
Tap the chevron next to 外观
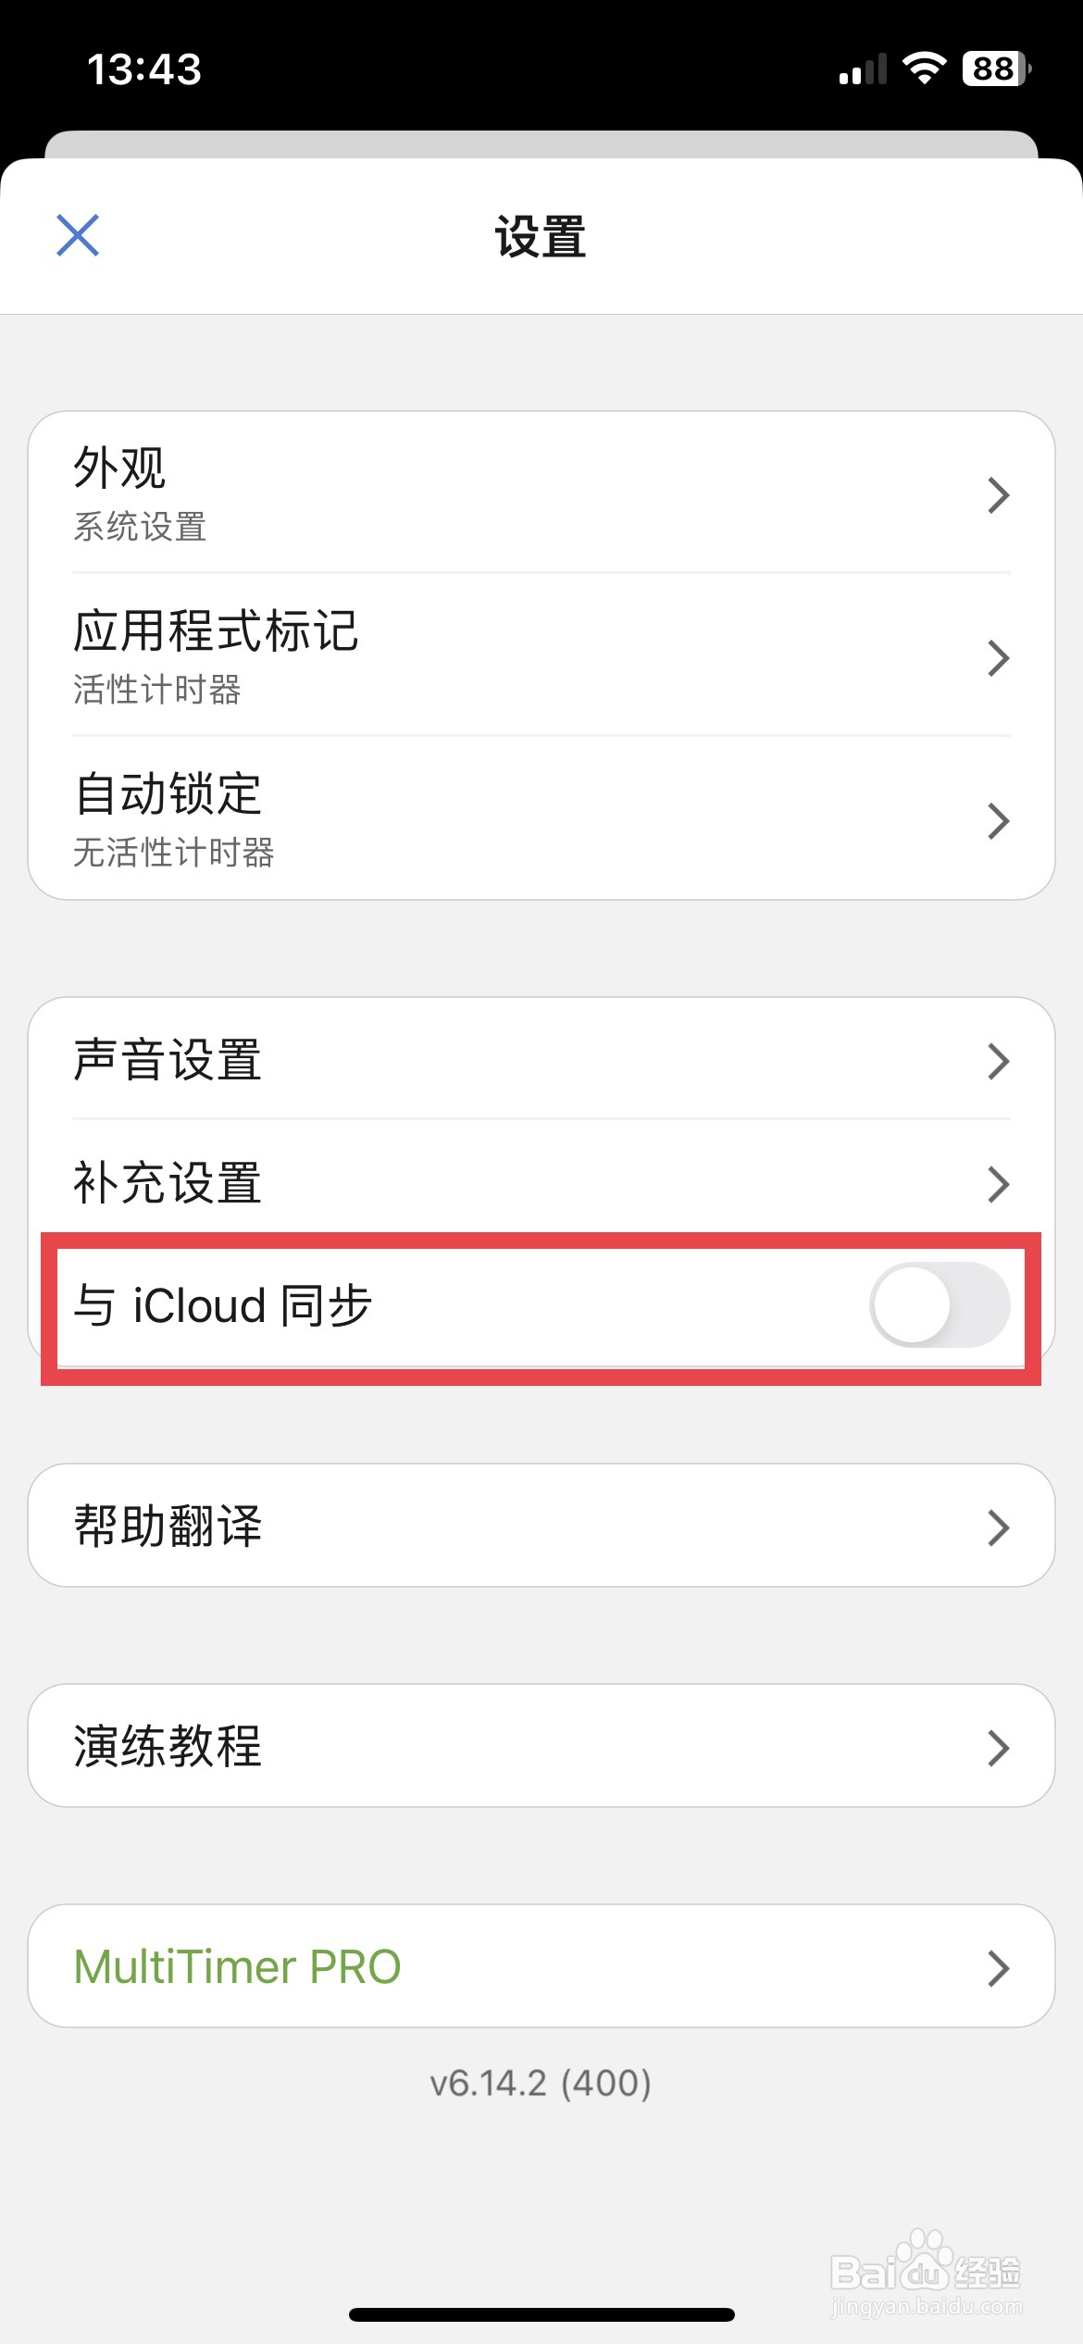998,495
